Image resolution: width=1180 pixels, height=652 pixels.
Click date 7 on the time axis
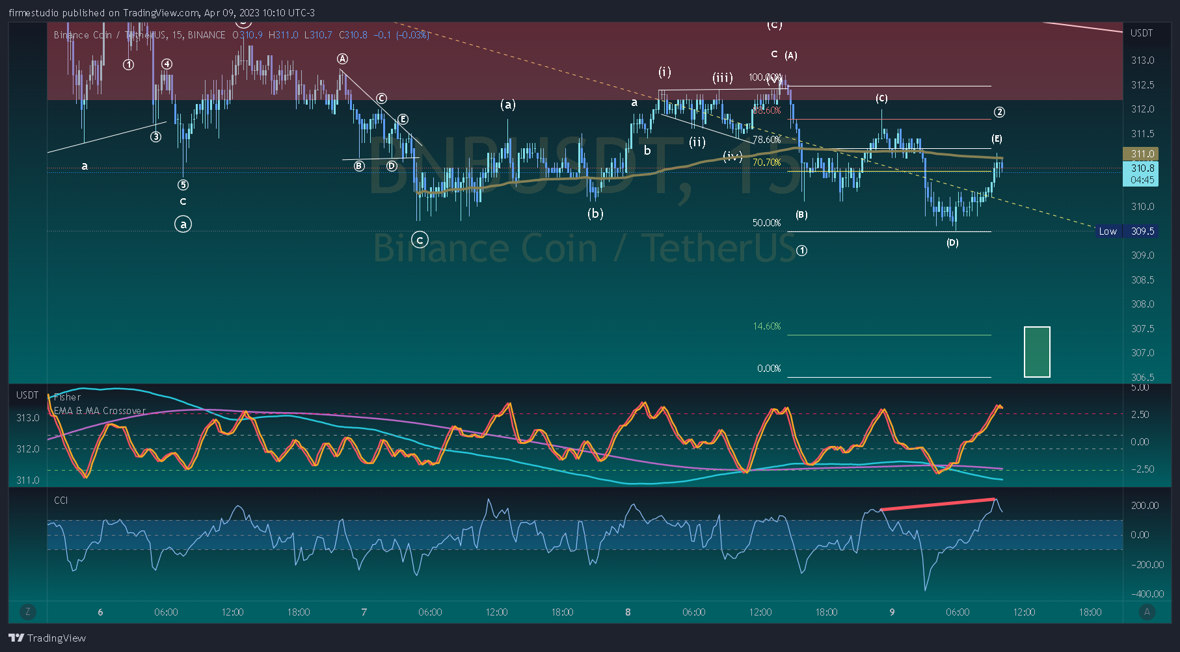(x=364, y=612)
